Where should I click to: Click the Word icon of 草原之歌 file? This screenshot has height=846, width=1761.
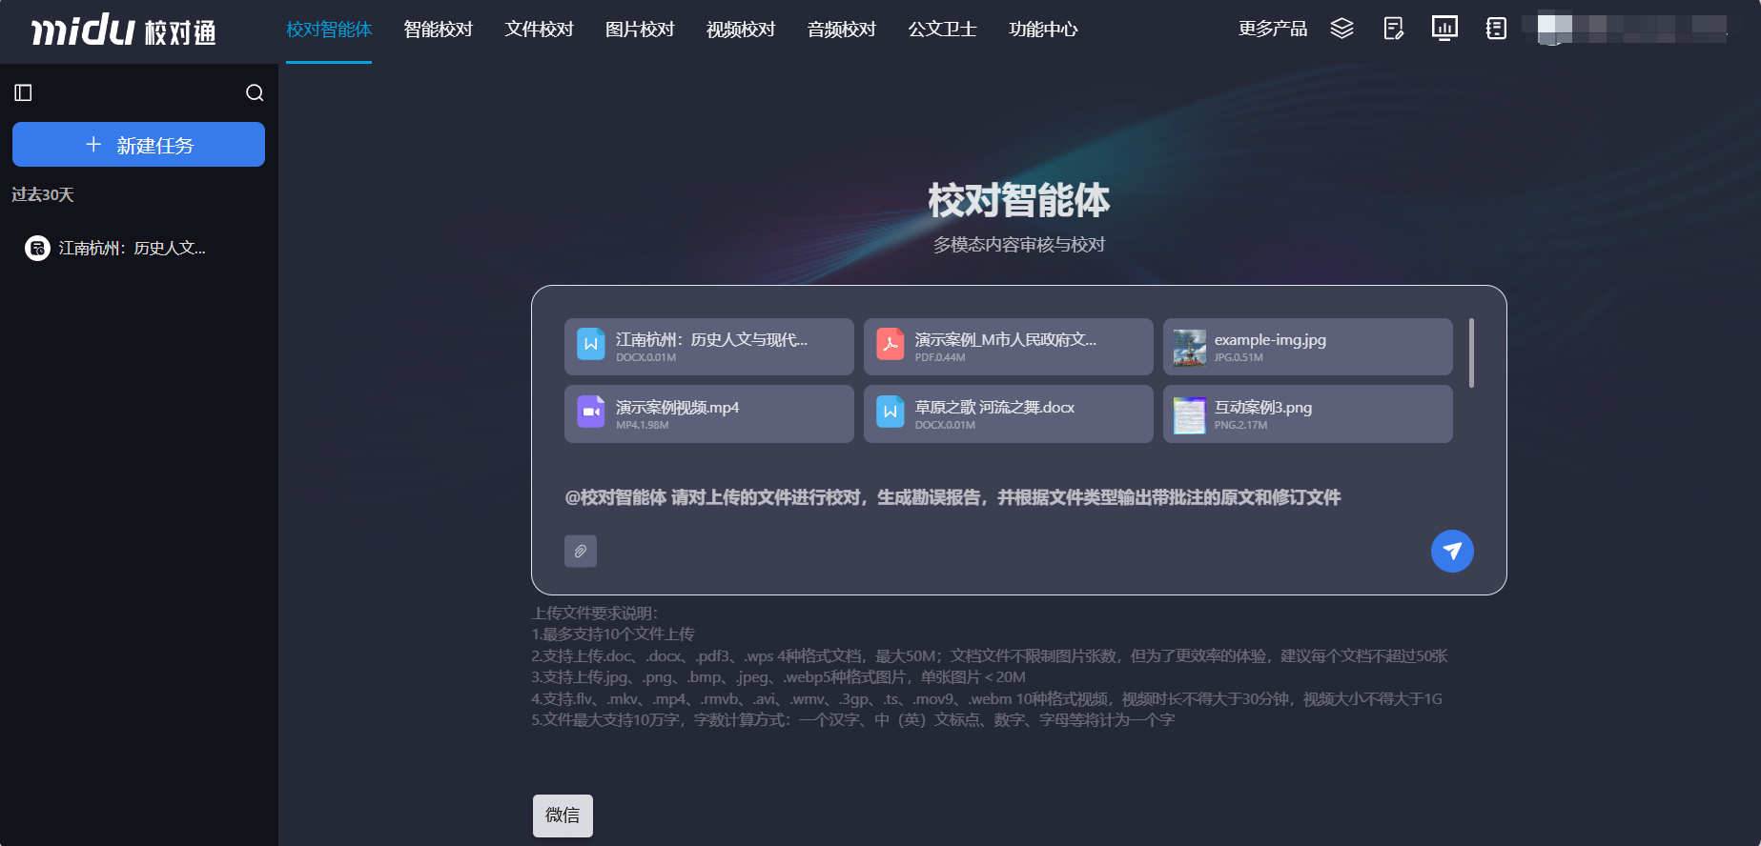891,412
